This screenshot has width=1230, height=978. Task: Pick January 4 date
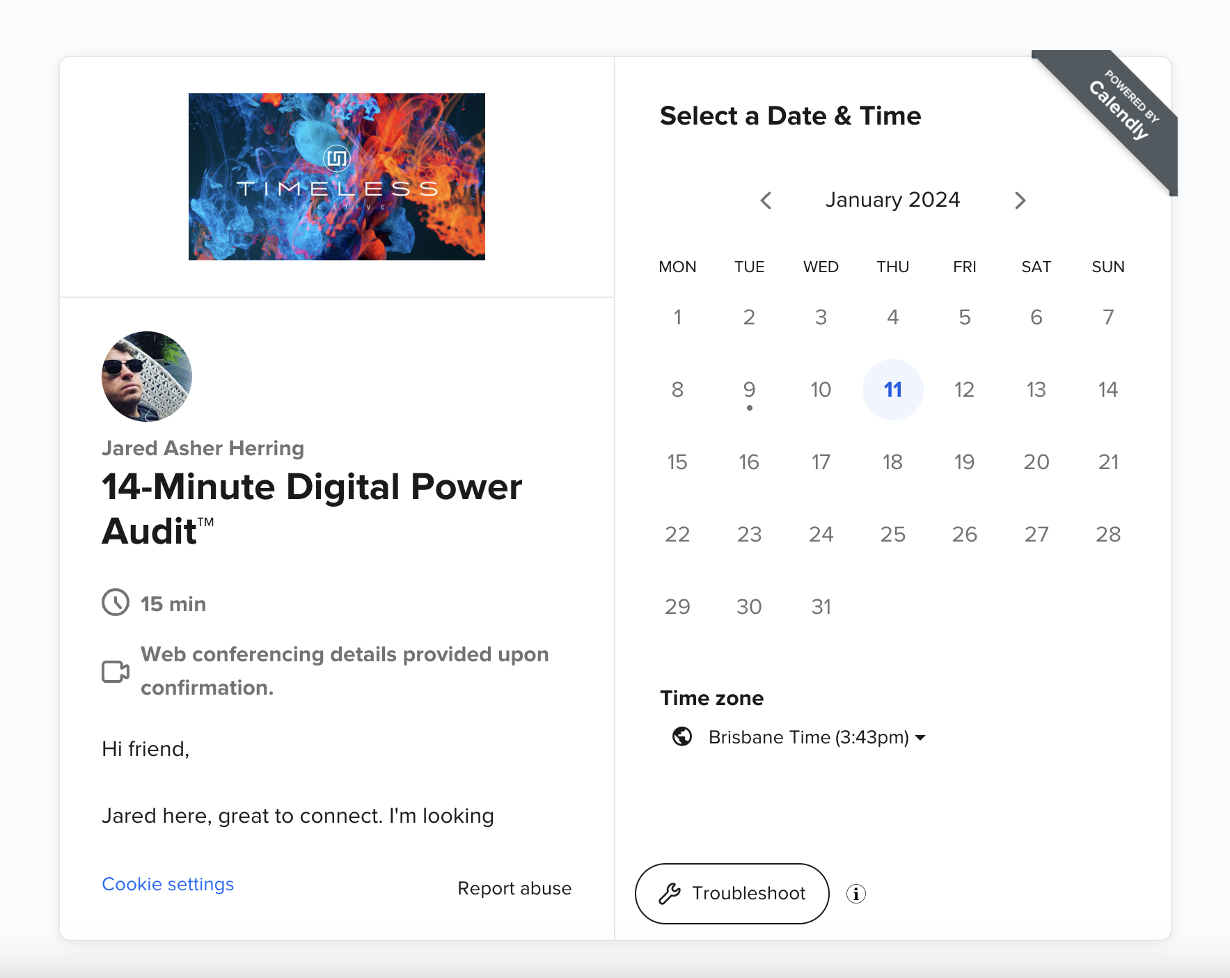pos(893,317)
